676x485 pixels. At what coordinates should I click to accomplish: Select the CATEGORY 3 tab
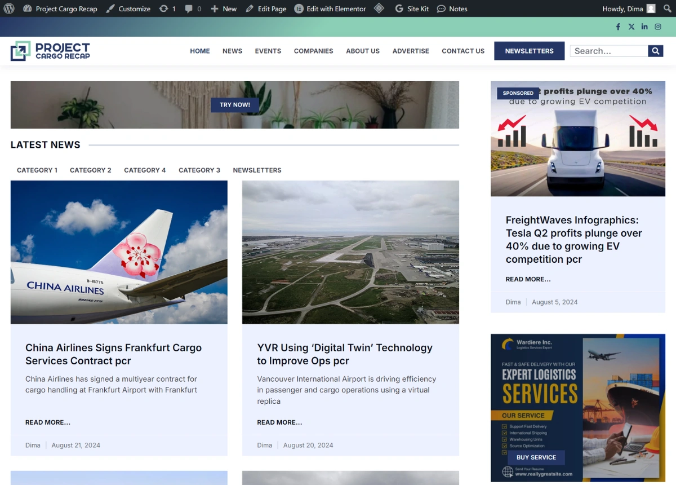pos(199,170)
